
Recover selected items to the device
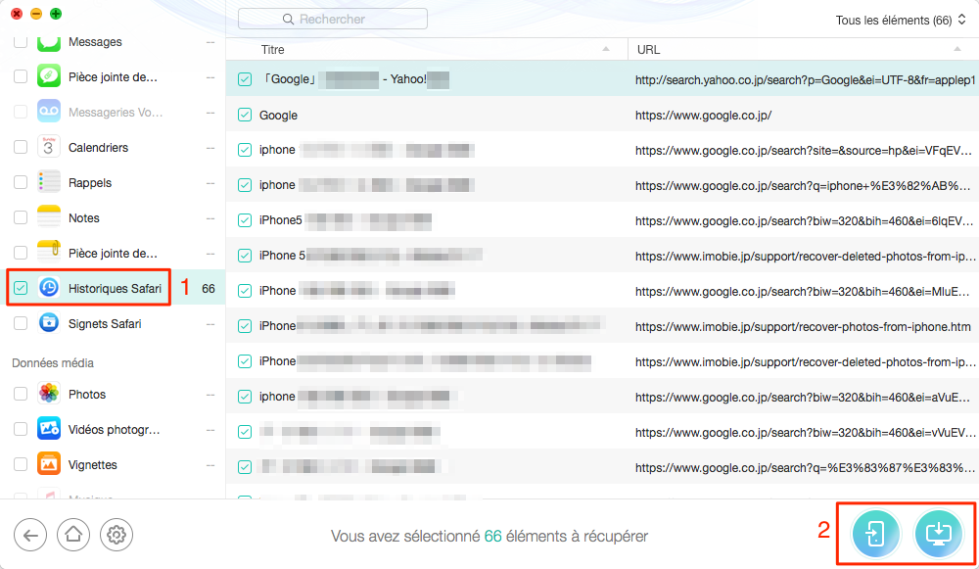[875, 534]
